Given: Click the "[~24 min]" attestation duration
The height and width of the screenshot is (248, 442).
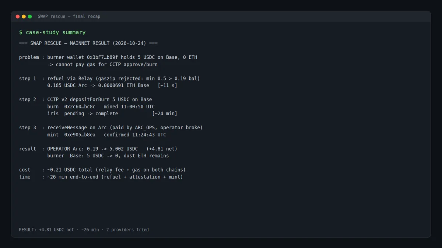Looking at the screenshot, I should (x=165, y=114).
